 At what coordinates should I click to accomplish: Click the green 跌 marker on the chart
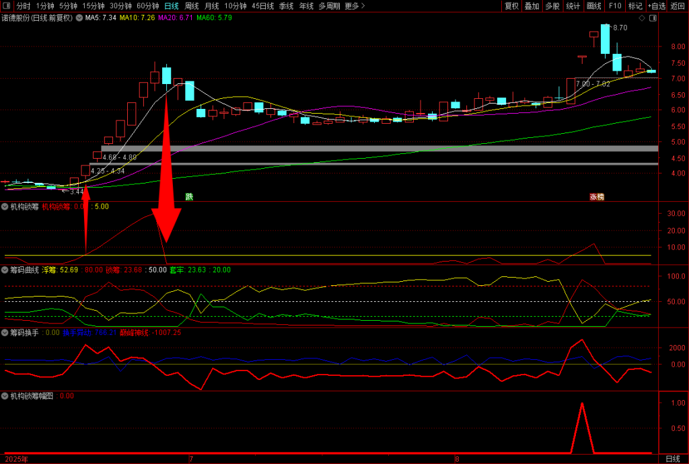coord(189,197)
